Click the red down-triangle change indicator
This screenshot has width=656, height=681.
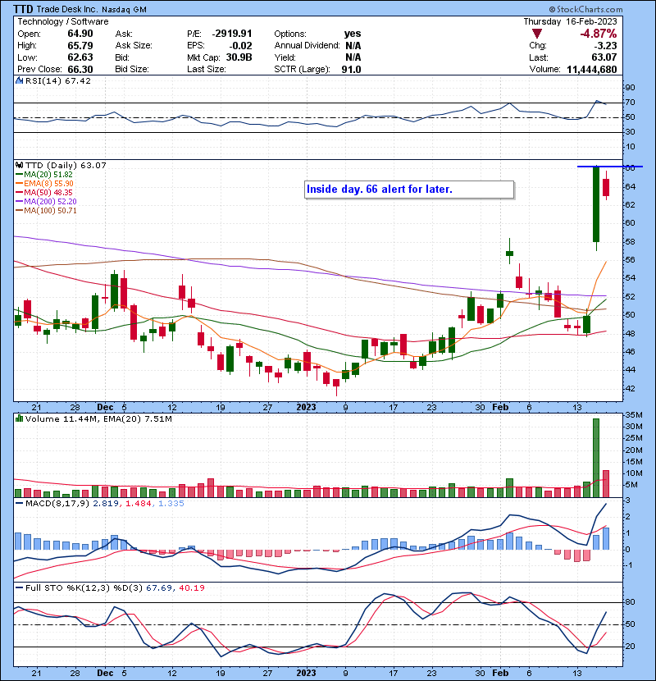[537, 34]
